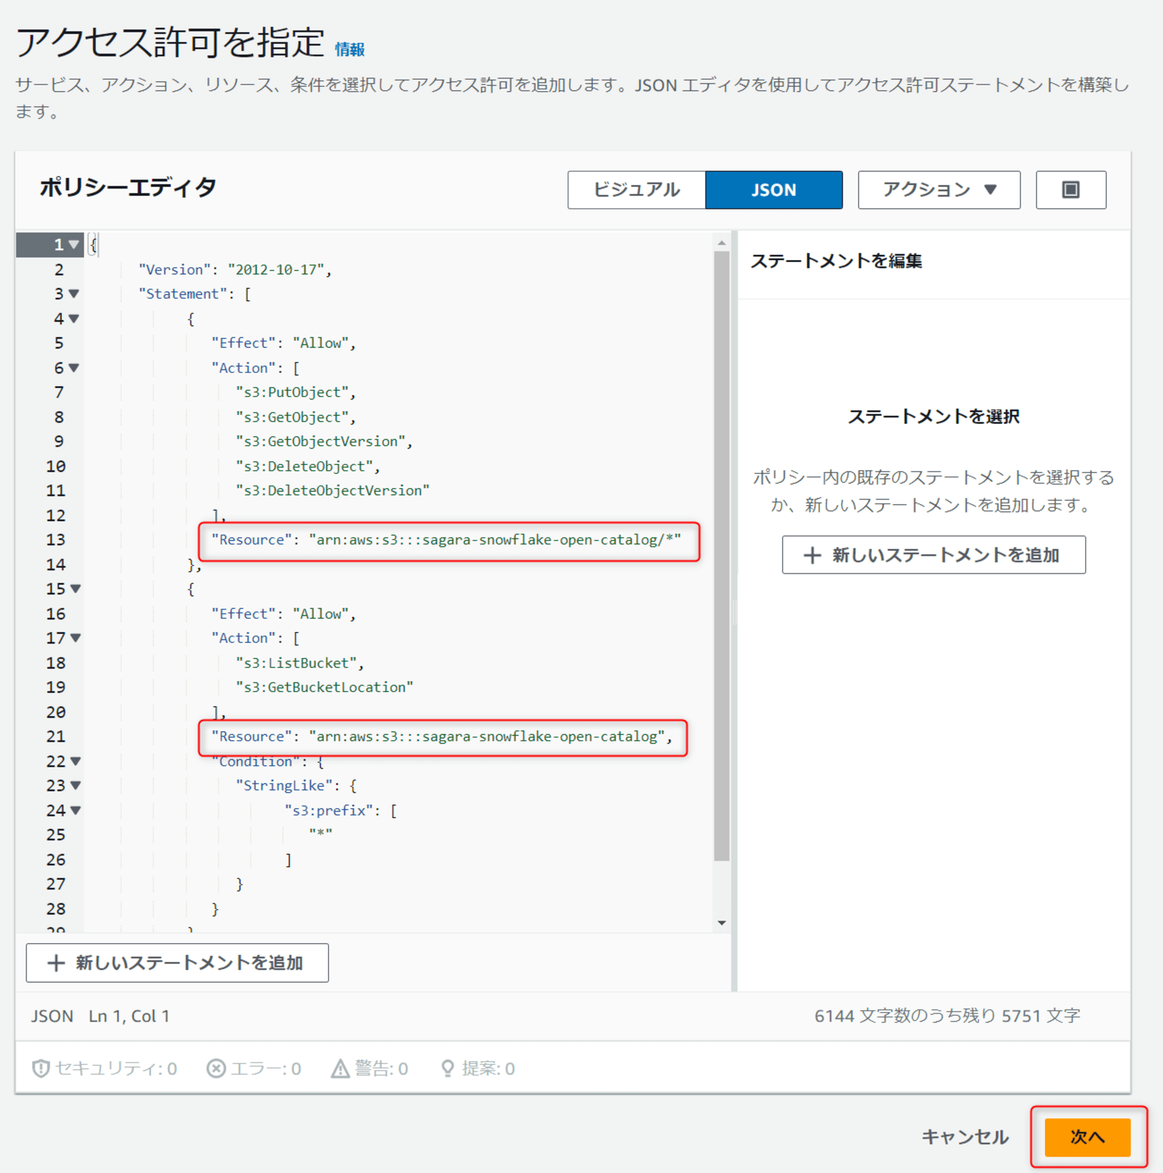The height and width of the screenshot is (1173, 1163).
Task: Collapse the fold arrow on line 4
Action: click(74, 318)
